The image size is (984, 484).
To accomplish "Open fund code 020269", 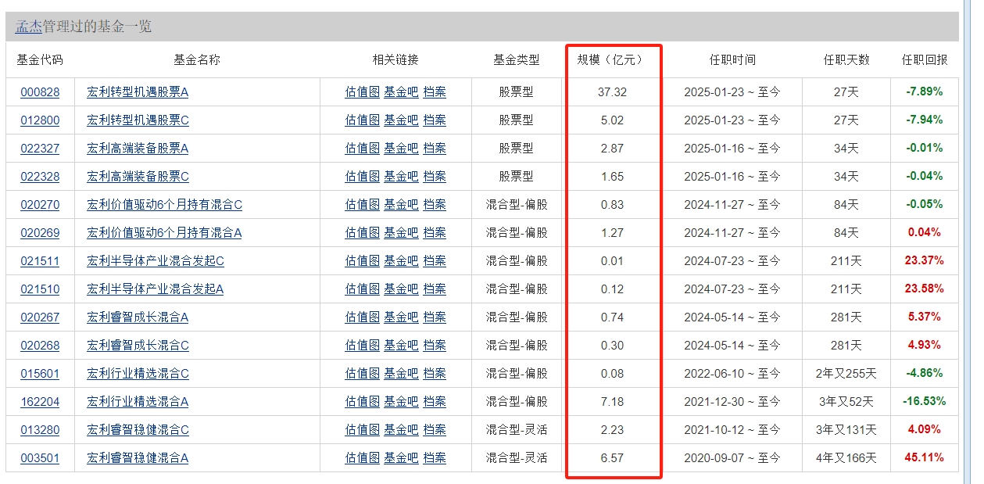I will coord(40,233).
